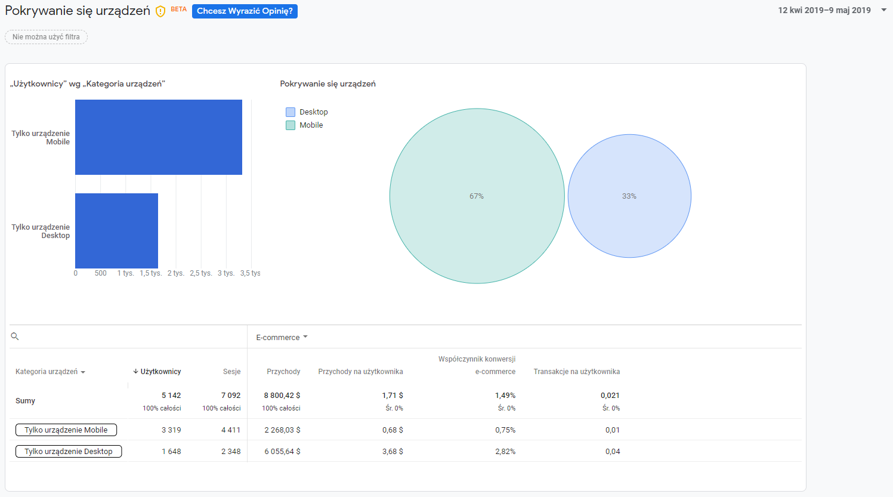Click the Tylko urządzenie Desktop bar in chart
This screenshot has width=893, height=497.
click(x=116, y=231)
